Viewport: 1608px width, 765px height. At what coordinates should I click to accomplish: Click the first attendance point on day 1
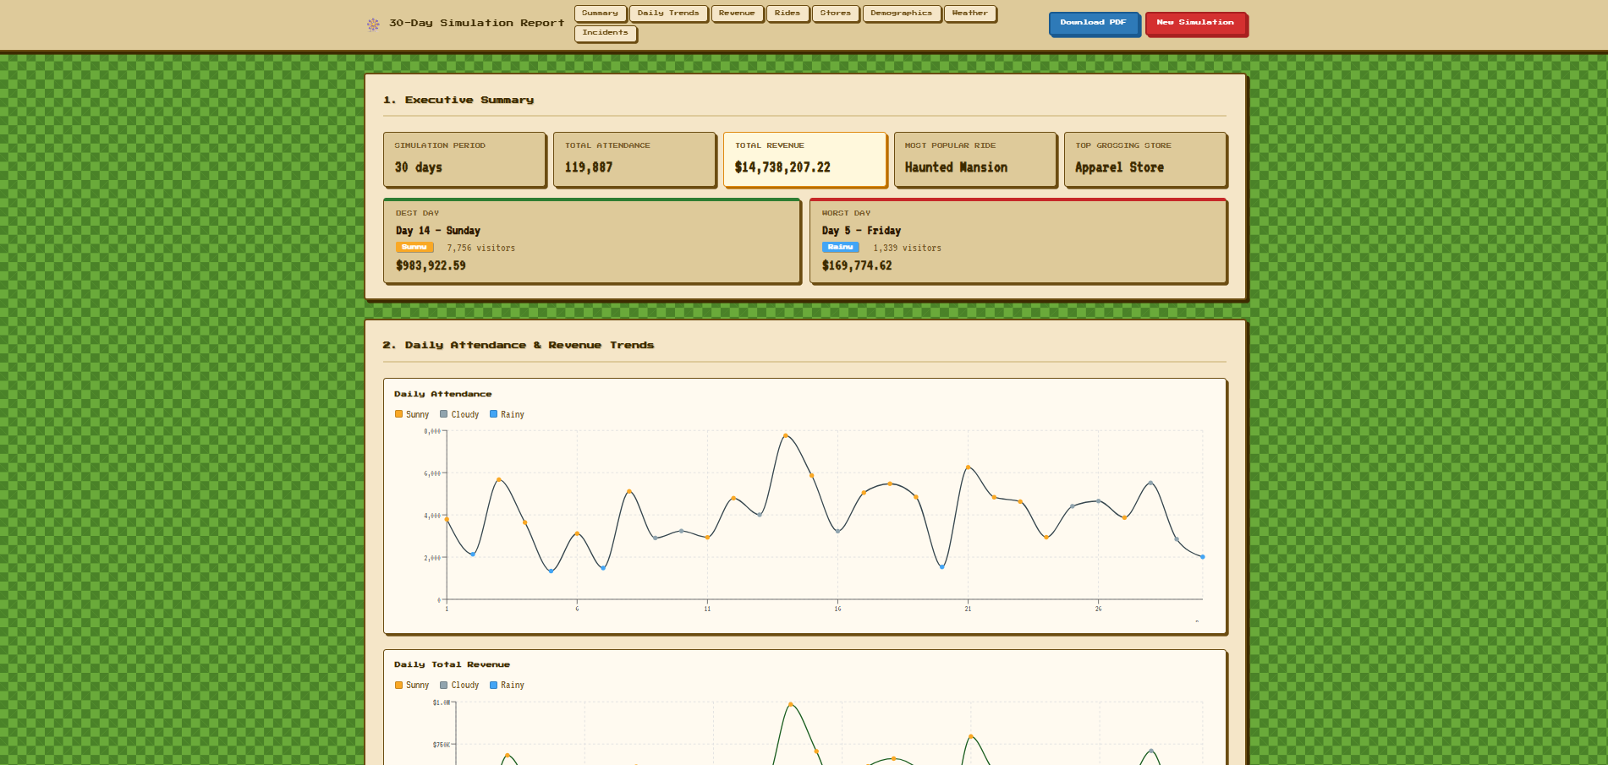tap(447, 519)
